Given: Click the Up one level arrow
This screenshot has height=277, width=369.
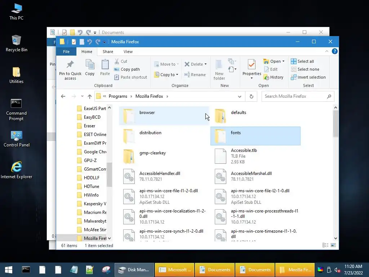Looking at the screenshot, I should 90,96.
